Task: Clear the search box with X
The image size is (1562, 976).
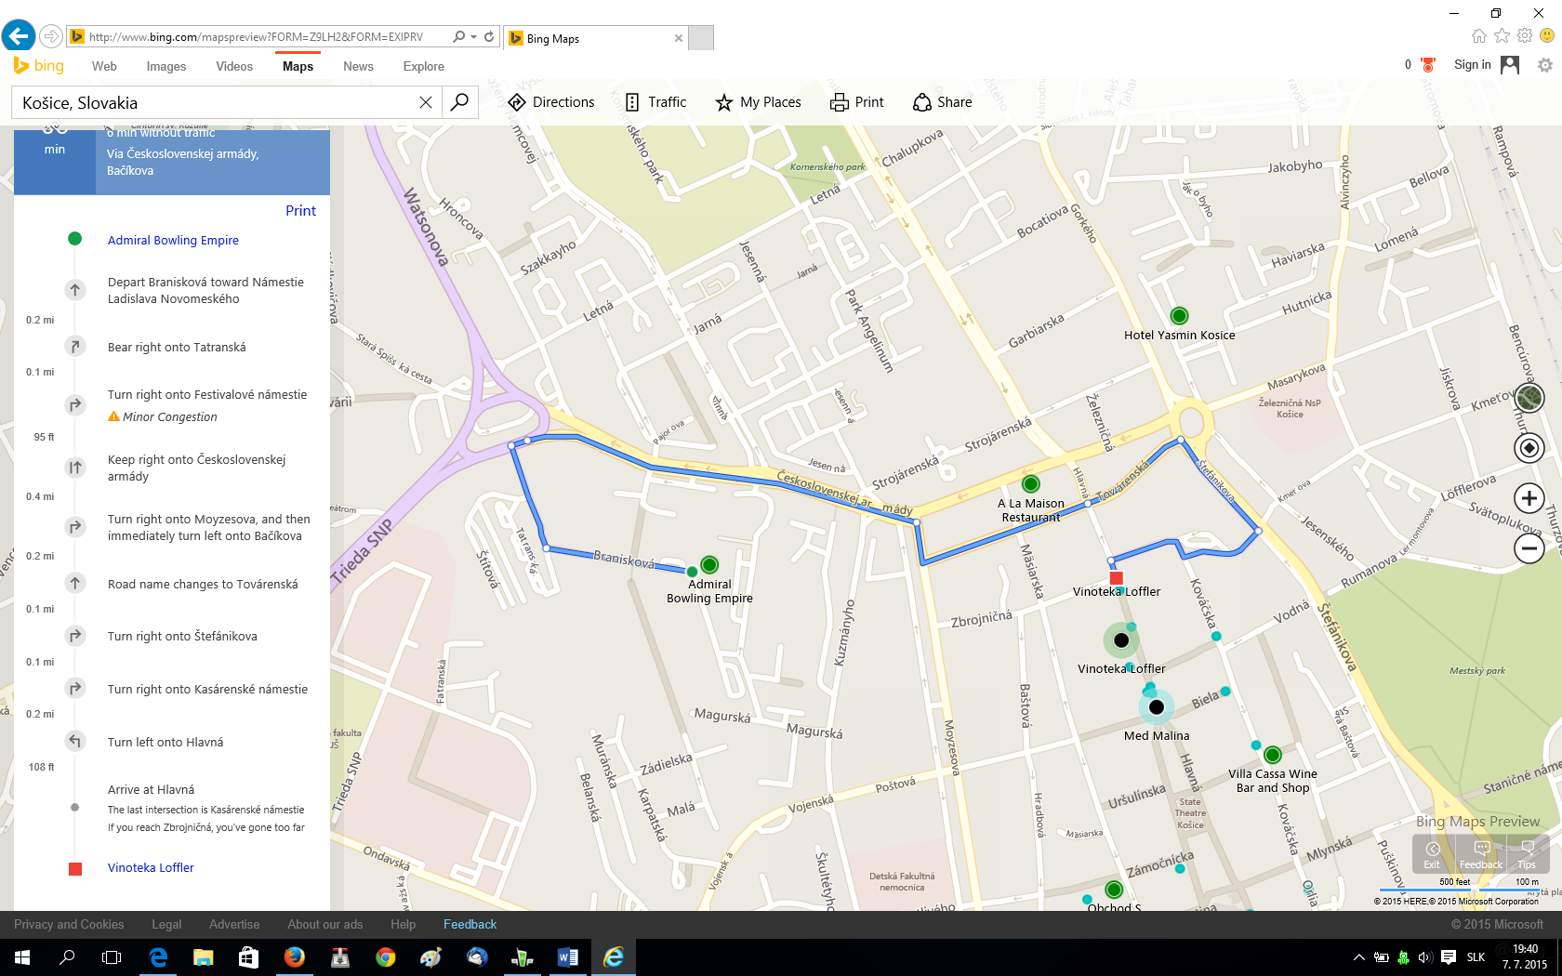Action: click(x=426, y=102)
